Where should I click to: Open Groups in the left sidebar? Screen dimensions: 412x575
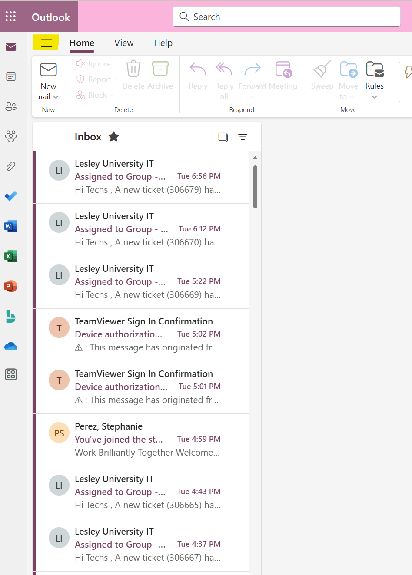coord(11,136)
